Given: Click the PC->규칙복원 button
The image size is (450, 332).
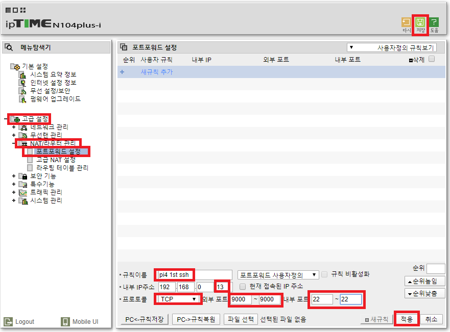Looking at the screenshot, I should point(196,319).
